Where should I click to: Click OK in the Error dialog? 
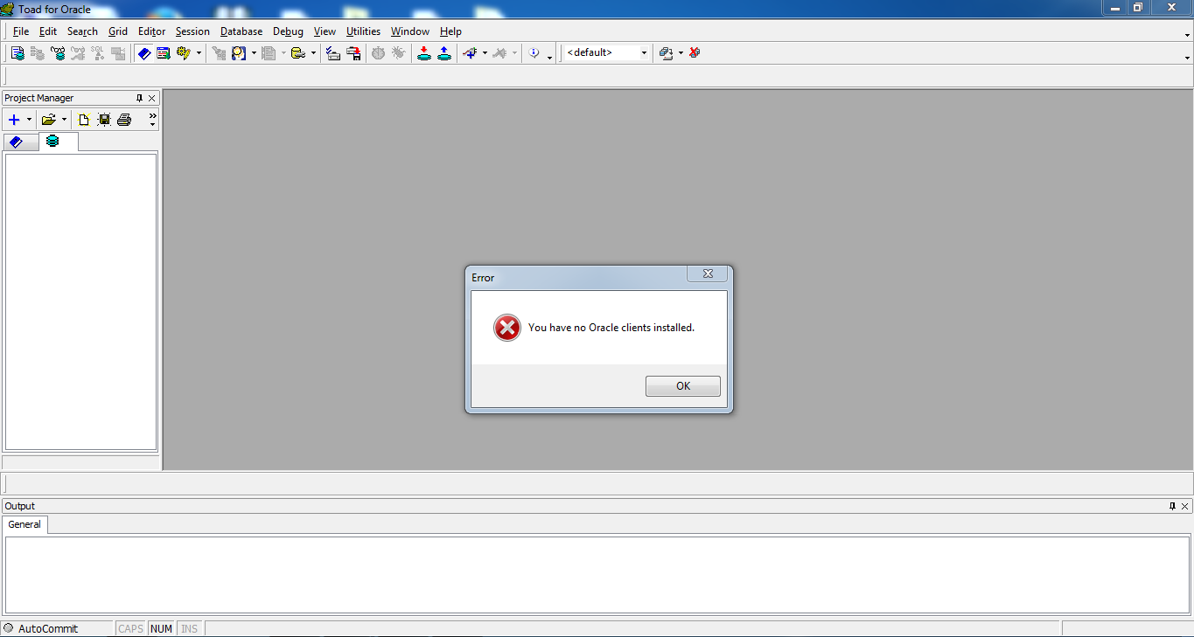click(682, 386)
